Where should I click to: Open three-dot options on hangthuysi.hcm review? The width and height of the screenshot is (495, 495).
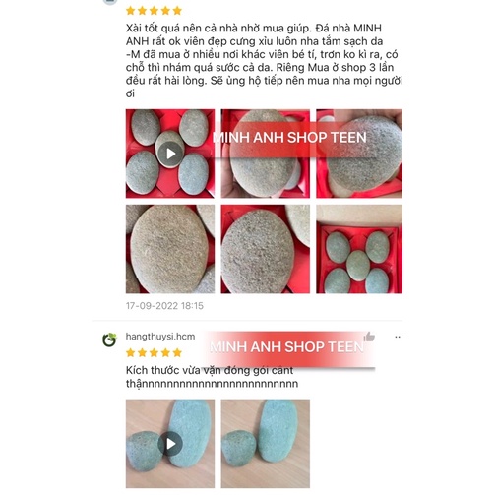tap(399, 337)
